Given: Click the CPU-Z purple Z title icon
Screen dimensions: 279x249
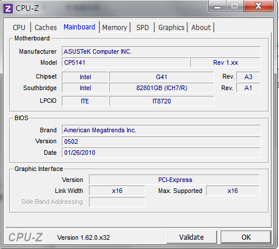Looking at the screenshot, I should coord(8,9).
